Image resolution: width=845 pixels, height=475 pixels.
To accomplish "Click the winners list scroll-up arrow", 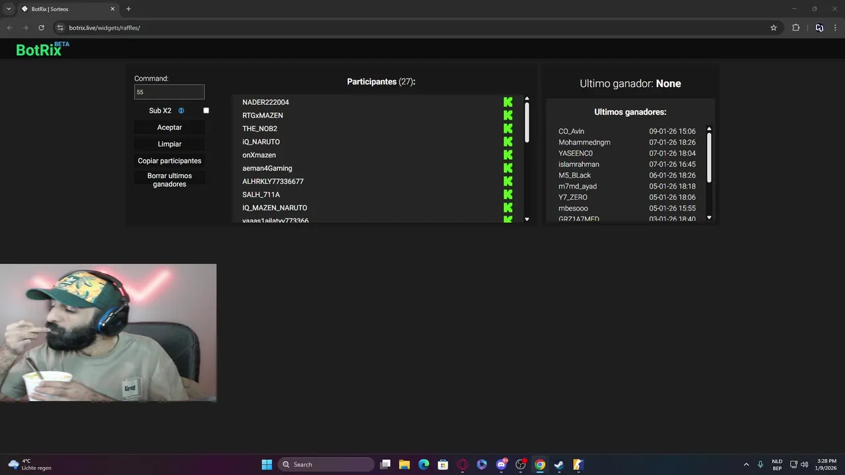I will click(x=709, y=129).
